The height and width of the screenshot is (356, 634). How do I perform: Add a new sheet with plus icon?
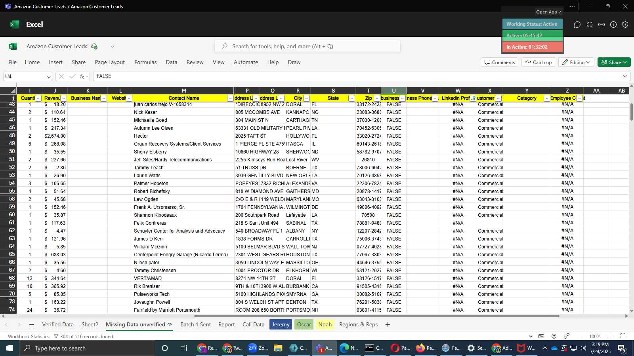click(x=388, y=325)
